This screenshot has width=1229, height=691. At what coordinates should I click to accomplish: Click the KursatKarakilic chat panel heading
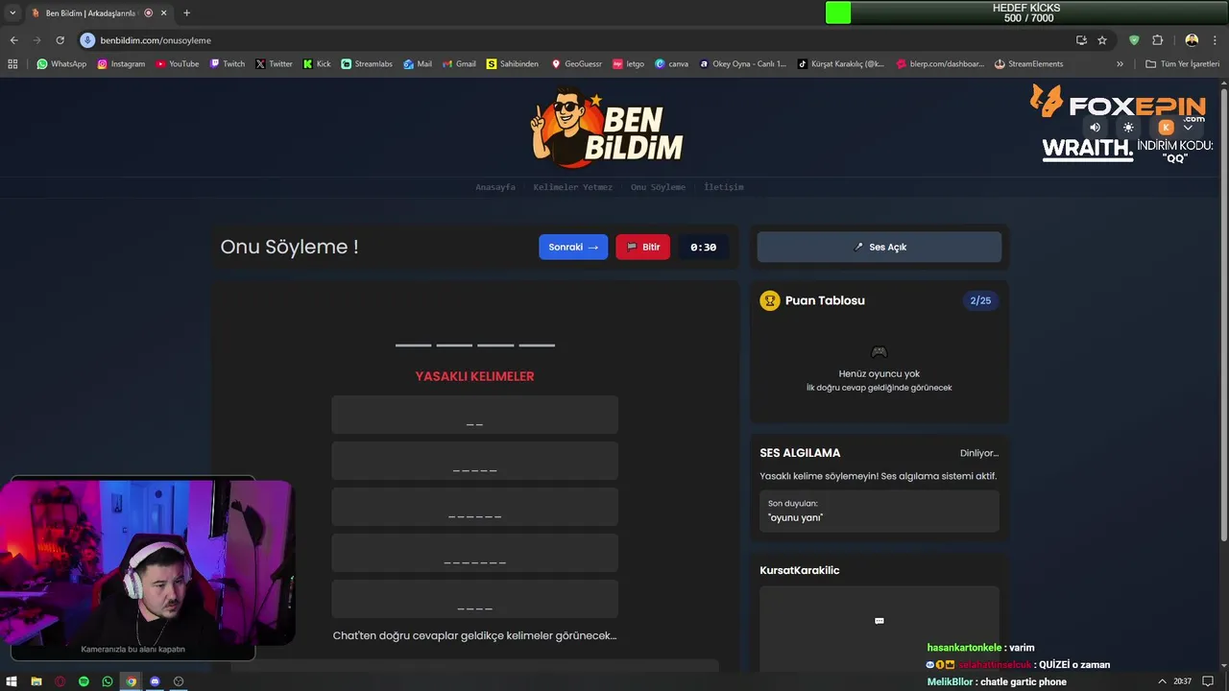coord(800,570)
